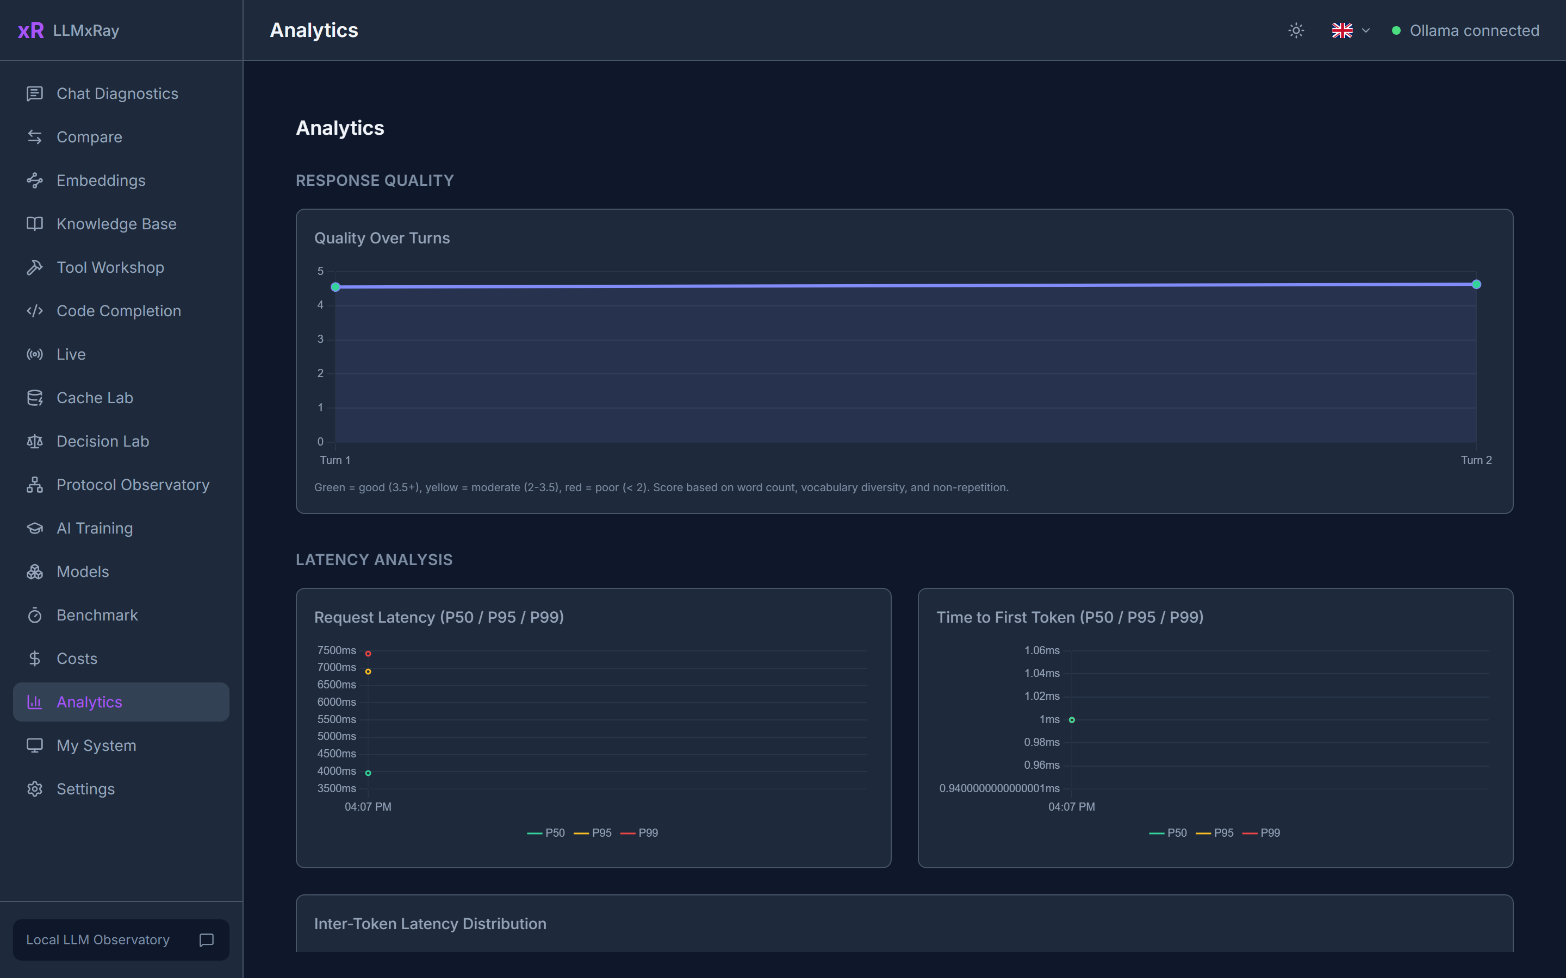
Task: Open chat bubble icon beside Local LLM Observatory
Action: 207,940
